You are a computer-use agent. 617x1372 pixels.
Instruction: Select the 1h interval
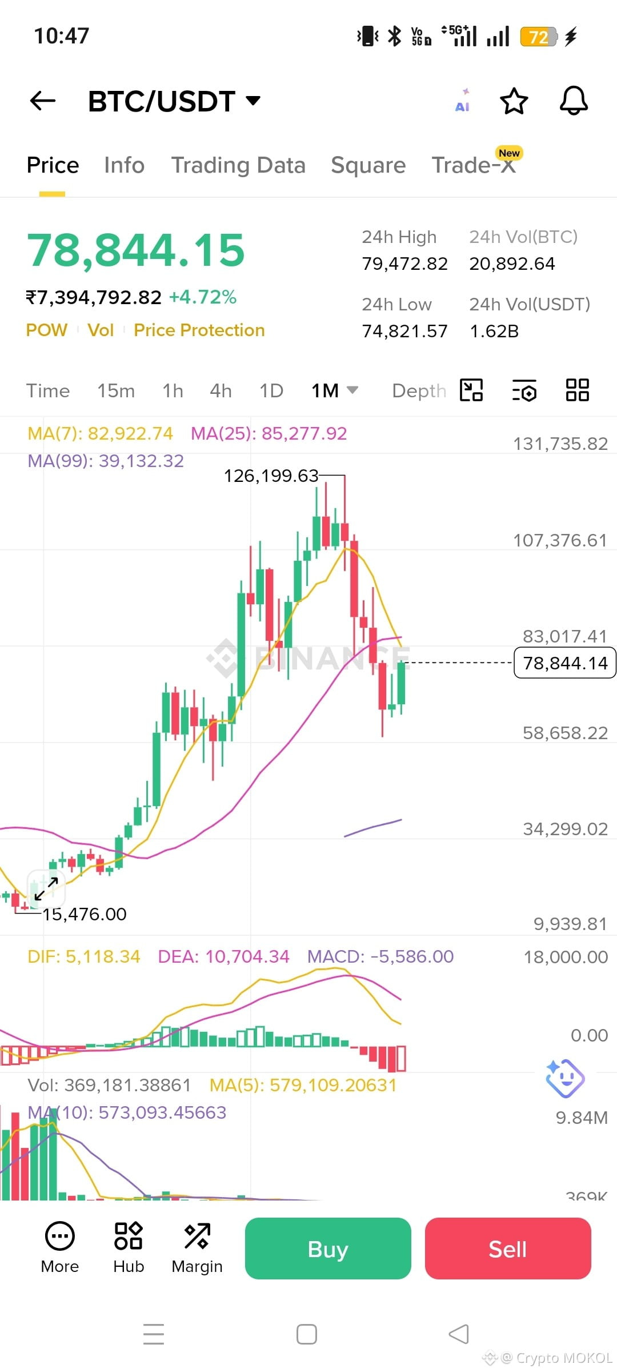173,390
